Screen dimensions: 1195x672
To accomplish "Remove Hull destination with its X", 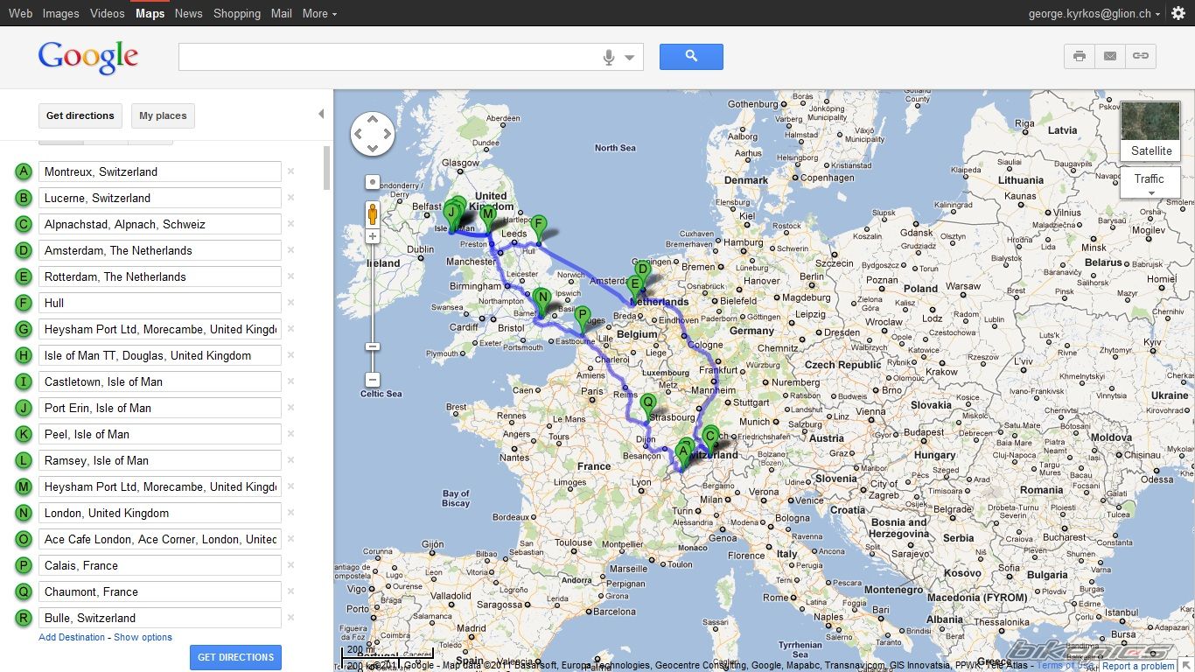I will pyautogui.click(x=290, y=303).
